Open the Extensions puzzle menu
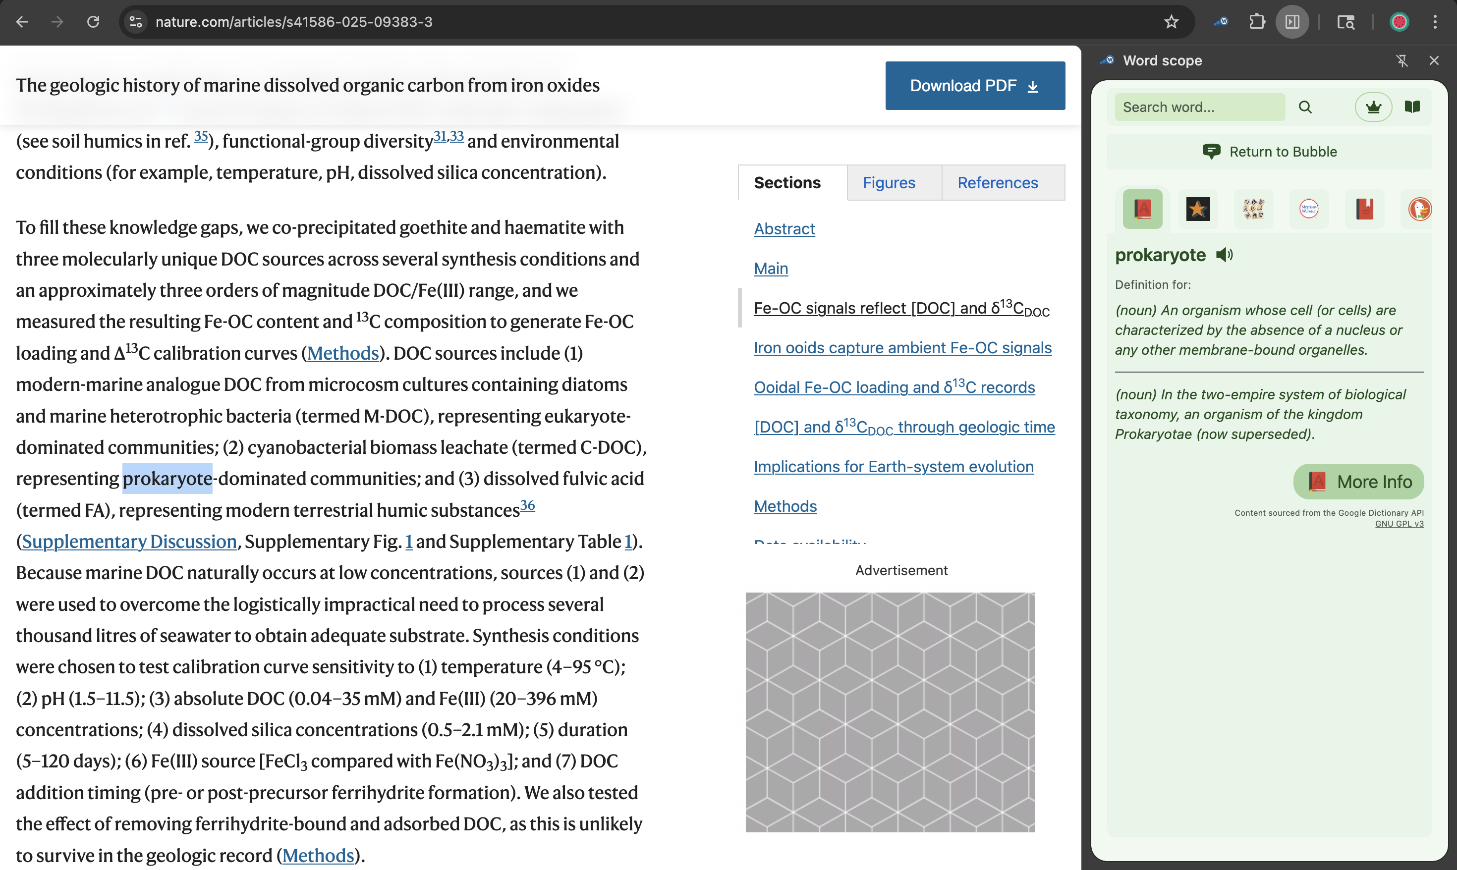Screen dimensions: 1457x870 coord(1256,22)
